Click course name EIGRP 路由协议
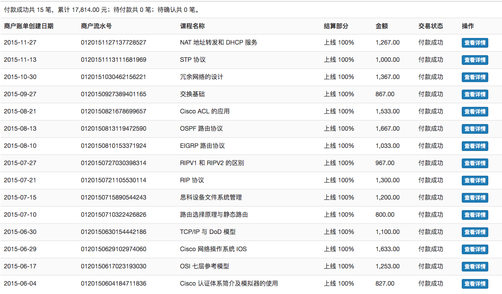502x294 pixels. (202, 146)
